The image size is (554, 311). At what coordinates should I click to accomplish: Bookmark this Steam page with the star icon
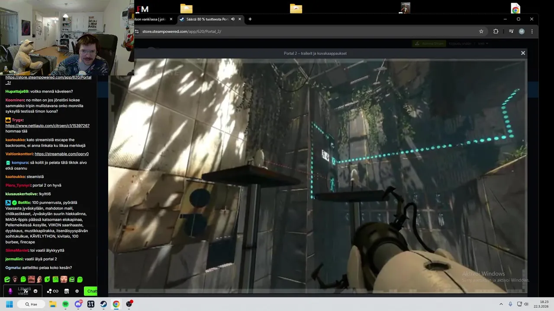[x=481, y=32]
